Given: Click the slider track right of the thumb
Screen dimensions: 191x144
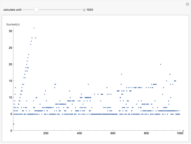Looking at the screenshot, I should tap(59, 10).
